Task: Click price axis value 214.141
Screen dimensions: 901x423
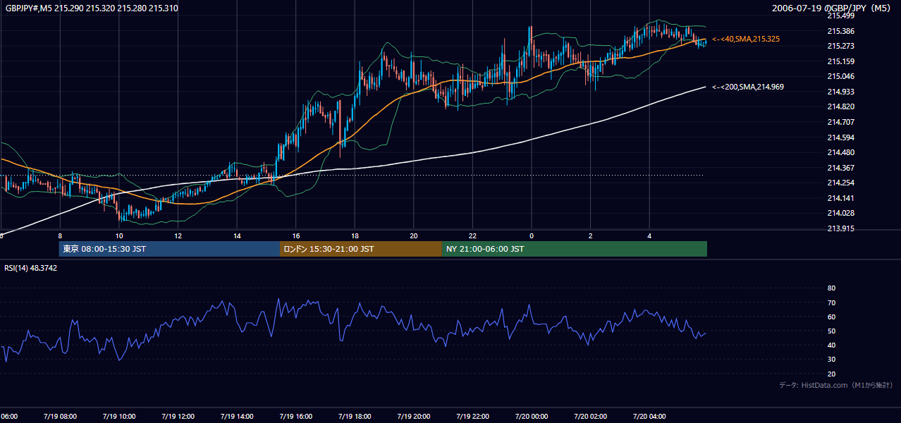Action: click(x=840, y=198)
